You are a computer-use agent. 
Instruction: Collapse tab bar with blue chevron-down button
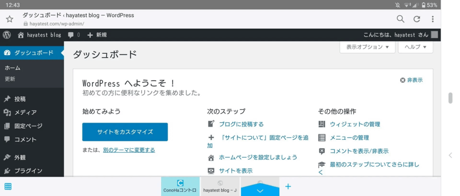click(x=260, y=190)
